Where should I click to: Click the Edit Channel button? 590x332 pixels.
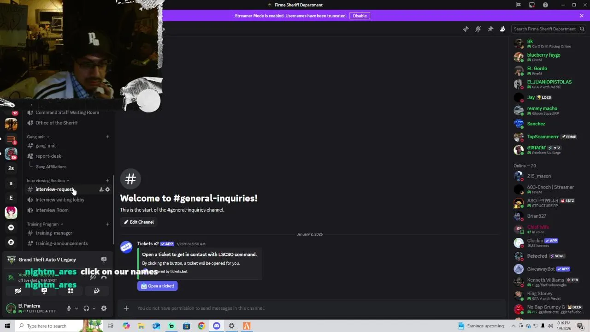139,222
